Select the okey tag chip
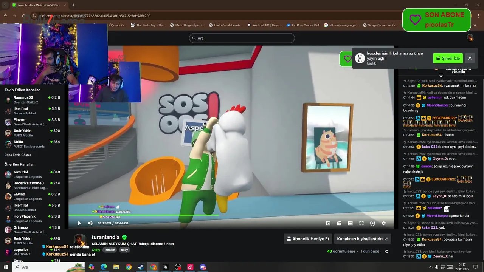The width and height of the screenshot is (484, 272). pyautogui.click(x=124, y=250)
